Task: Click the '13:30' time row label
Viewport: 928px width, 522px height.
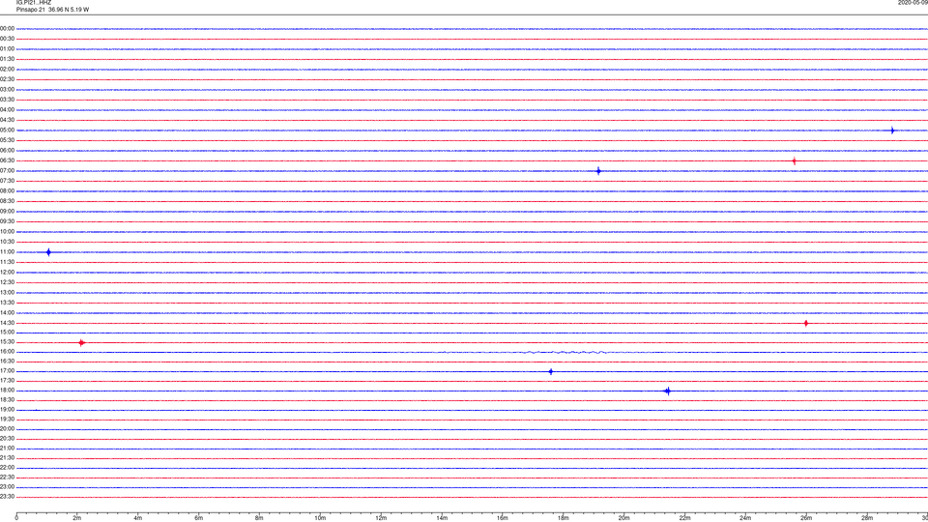Action: click(x=7, y=303)
